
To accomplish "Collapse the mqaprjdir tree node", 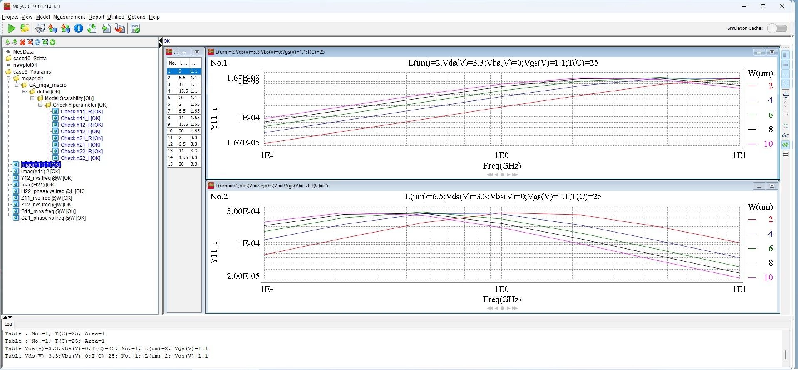I will (9, 78).
